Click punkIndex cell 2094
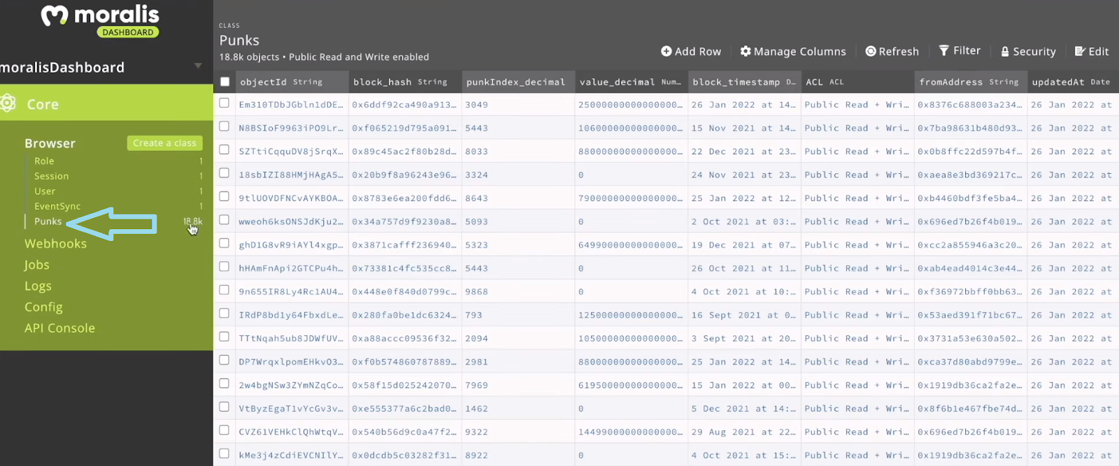This screenshot has width=1119, height=466. click(x=519, y=338)
